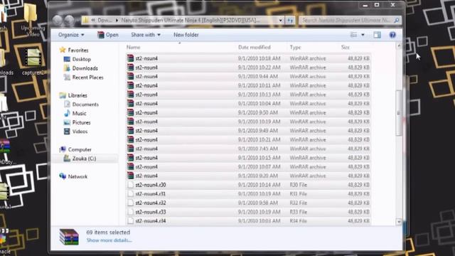Screen dimensions: 455x256
Task: Click blank file icon of st2-nsun4.r32
Action: pos(131,203)
